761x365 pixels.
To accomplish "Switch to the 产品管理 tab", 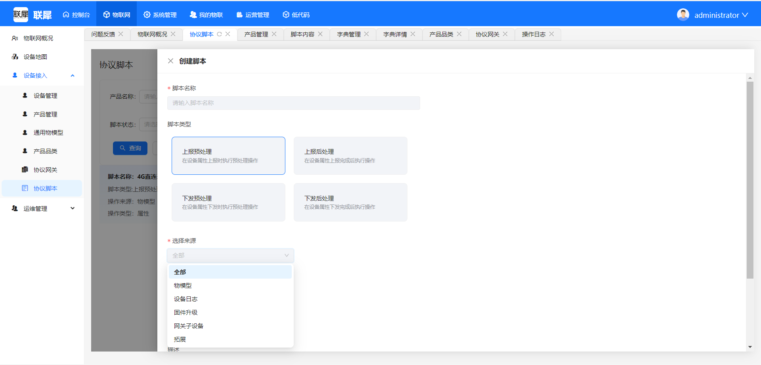I will click(x=256, y=34).
